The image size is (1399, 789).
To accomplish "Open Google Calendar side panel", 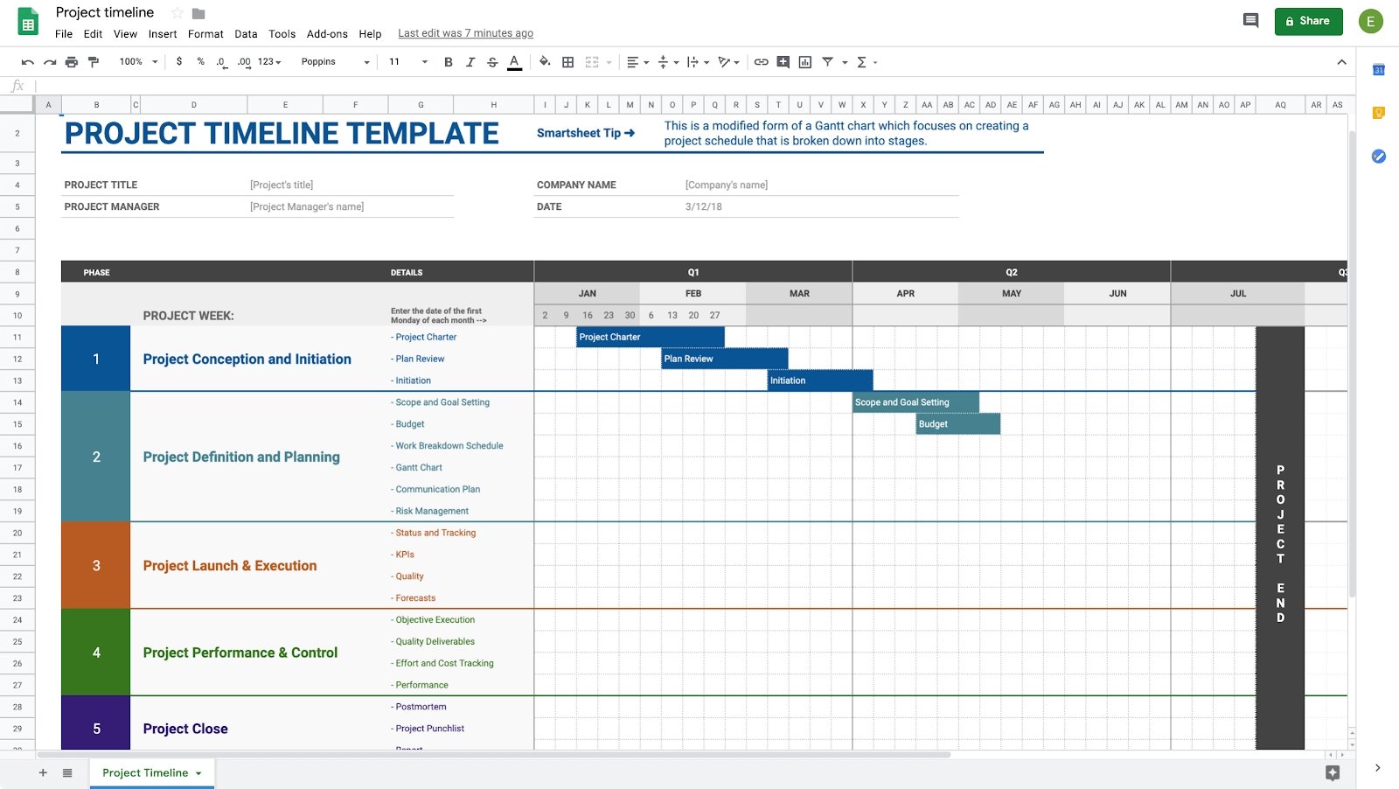I will (1378, 70).
